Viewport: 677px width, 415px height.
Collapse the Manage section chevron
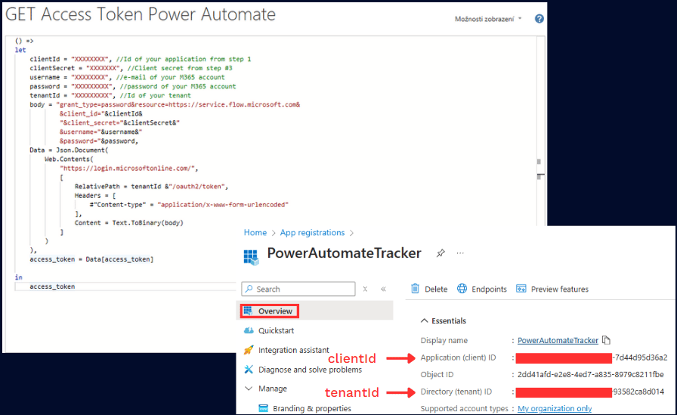tap(249, 389)
